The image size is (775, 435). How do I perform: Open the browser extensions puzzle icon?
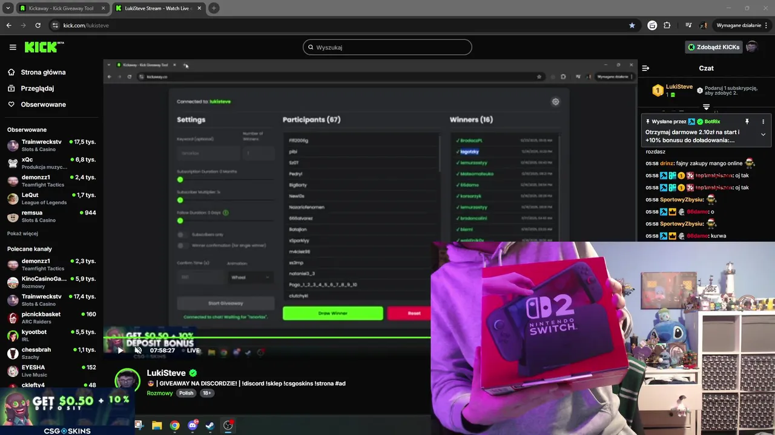click(667, 25)
